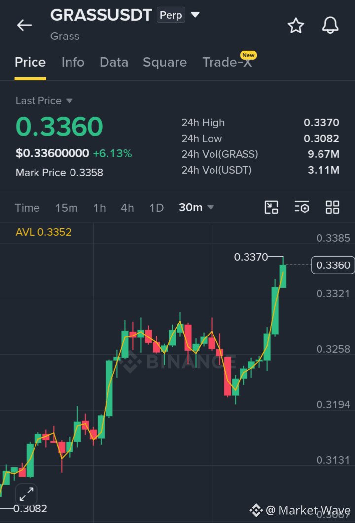Open price alerts bell icon
The height and width of the screenshot is (523, 355).
(330, 25)
